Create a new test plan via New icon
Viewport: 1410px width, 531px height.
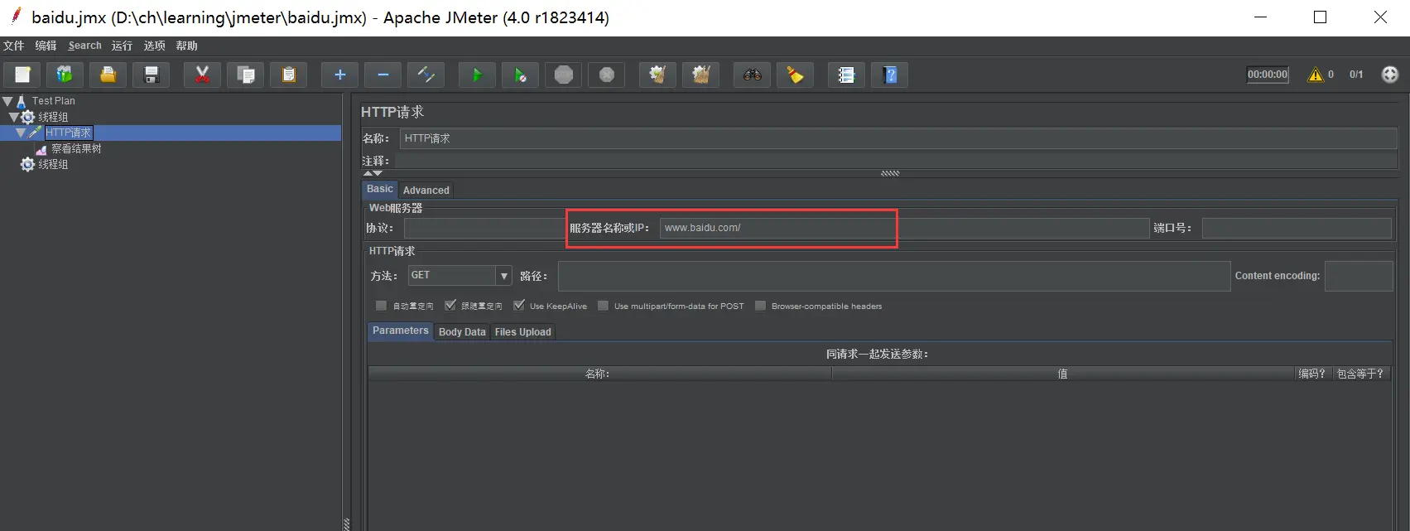click(22, 75)
